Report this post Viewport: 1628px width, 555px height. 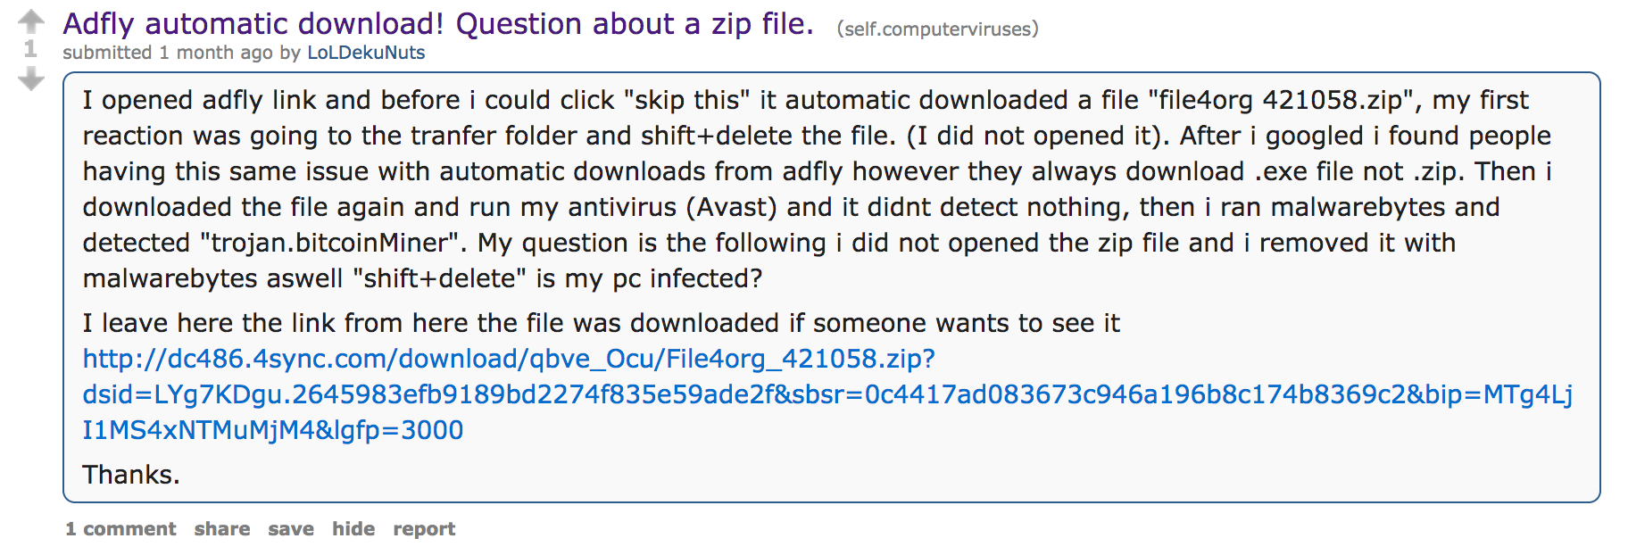coord(424,529)
